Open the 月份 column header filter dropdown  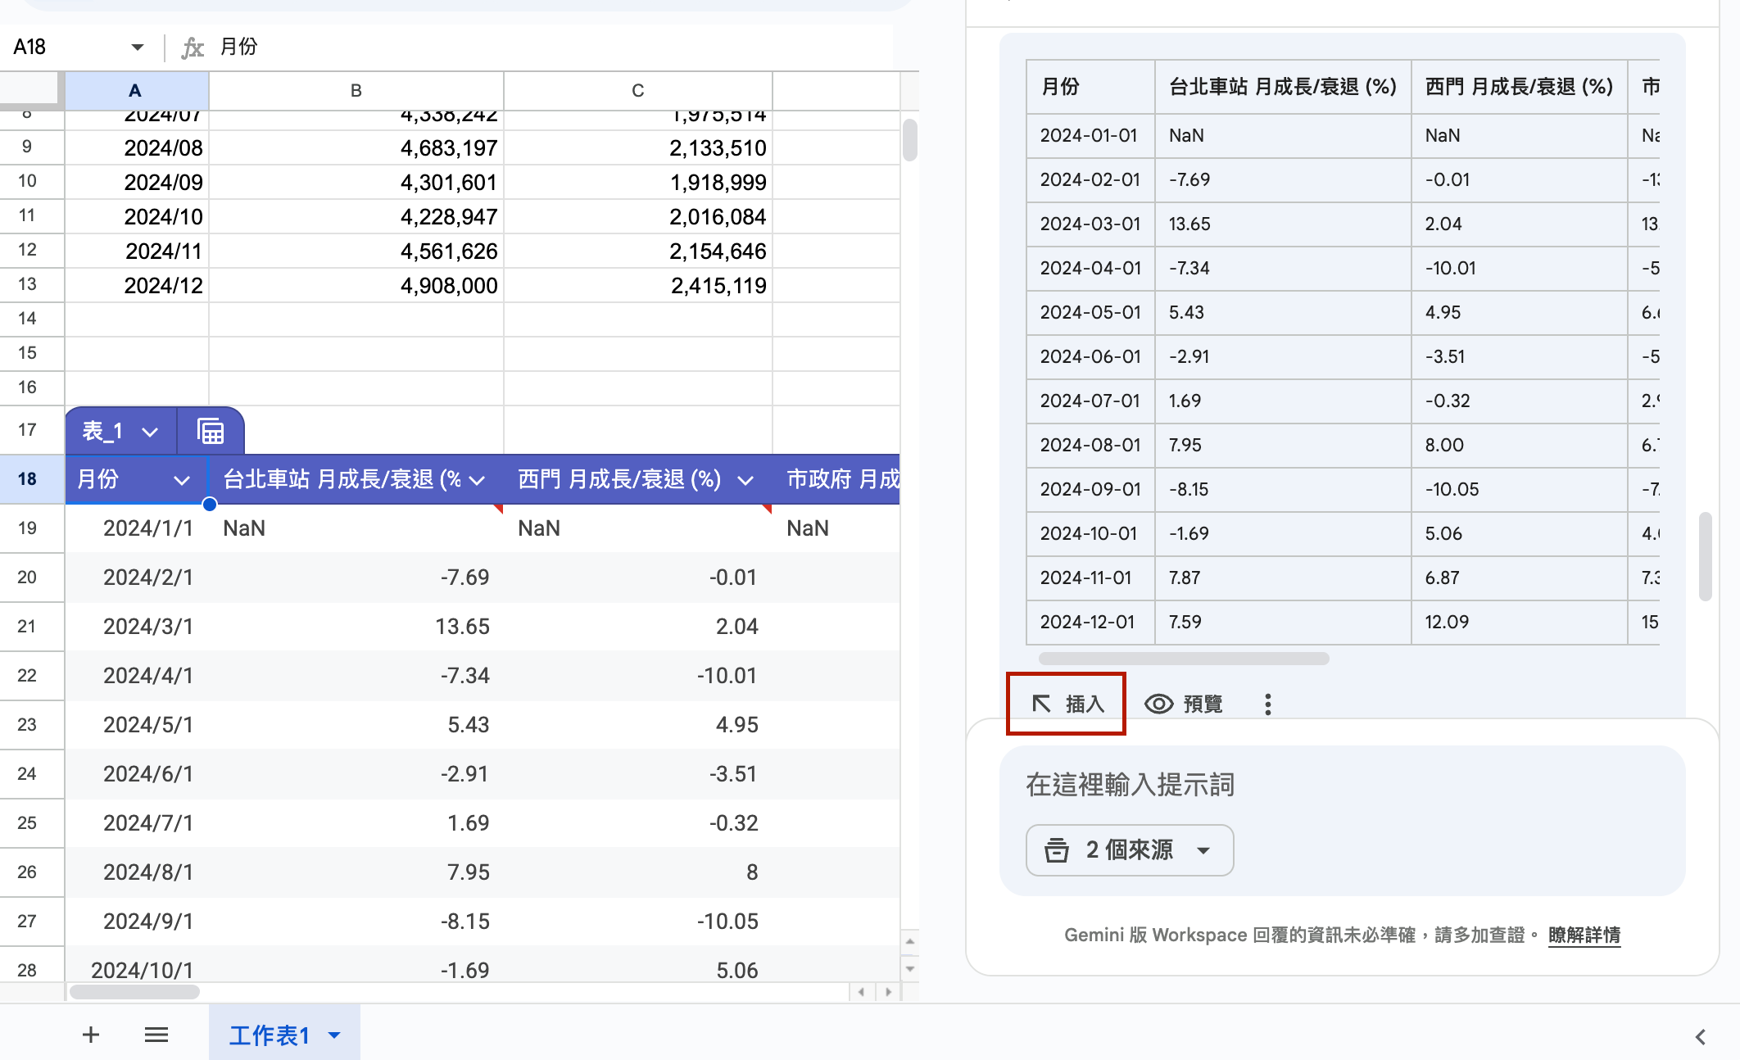click(x=182, y=480)
